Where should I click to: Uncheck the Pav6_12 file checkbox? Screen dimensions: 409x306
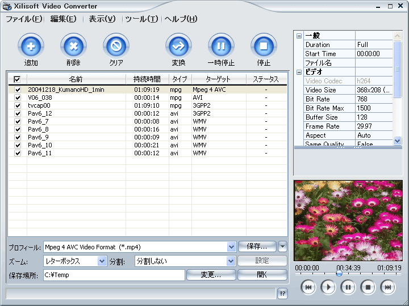pyautogui.click(x=18, y=113)
